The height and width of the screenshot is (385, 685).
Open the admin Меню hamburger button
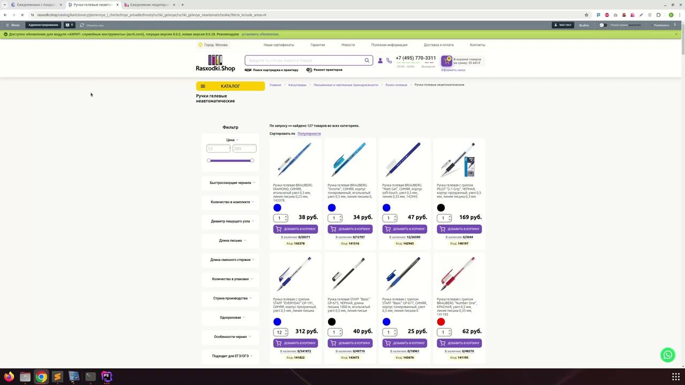pyautogui.click(x=12, y=25)
